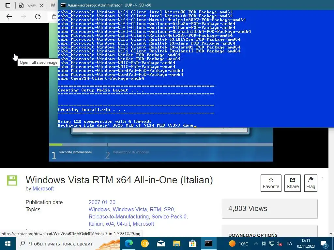Click the UUP -> ISO window title bar
This screenshot has width=334, height=250.
click(196, 5)
